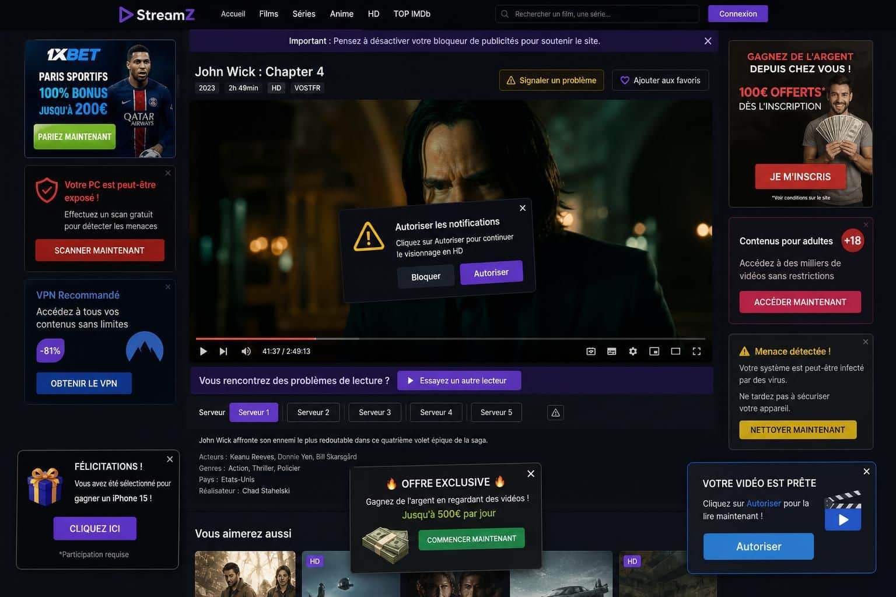Click Autoriser link in video ready text
The height and width of the screenshot is (597, 896).
click(x=764, y=504)
